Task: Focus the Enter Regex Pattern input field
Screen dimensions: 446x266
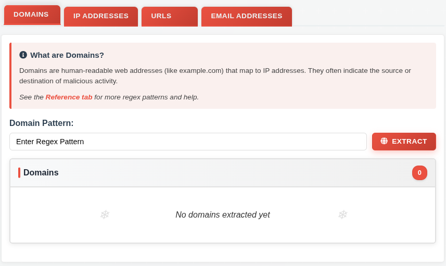Action: [188, 142]
